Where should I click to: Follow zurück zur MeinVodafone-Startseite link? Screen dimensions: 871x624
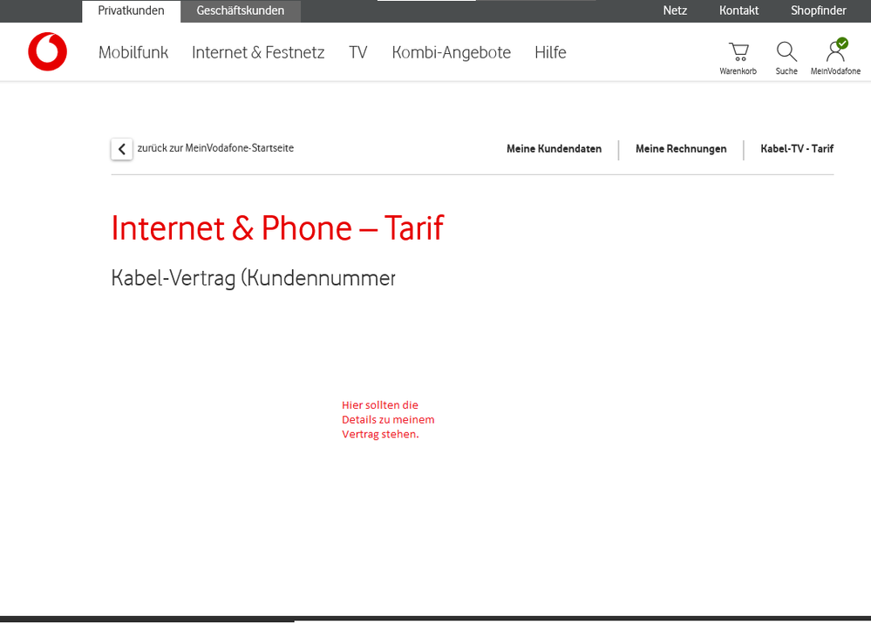tap(215, 148)
